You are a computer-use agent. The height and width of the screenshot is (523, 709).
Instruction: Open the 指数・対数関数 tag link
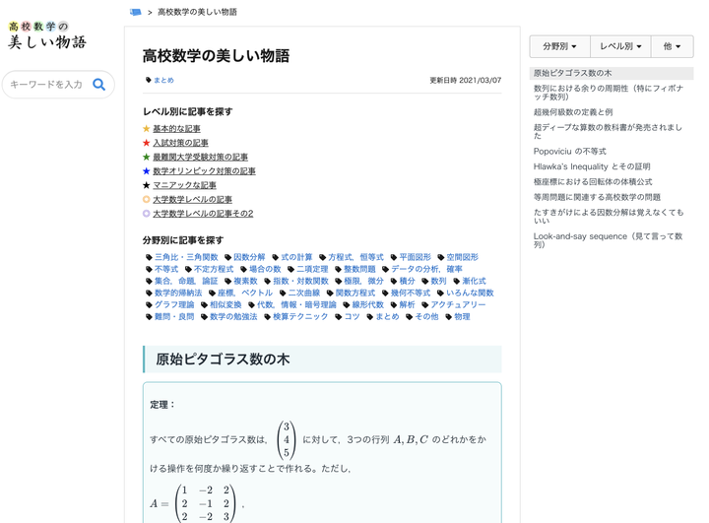pos(300,281)
